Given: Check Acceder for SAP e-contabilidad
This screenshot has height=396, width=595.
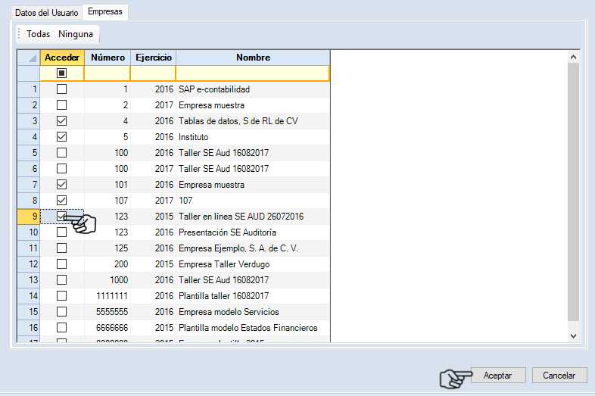Looking at the screenshot, I should 62,89.
